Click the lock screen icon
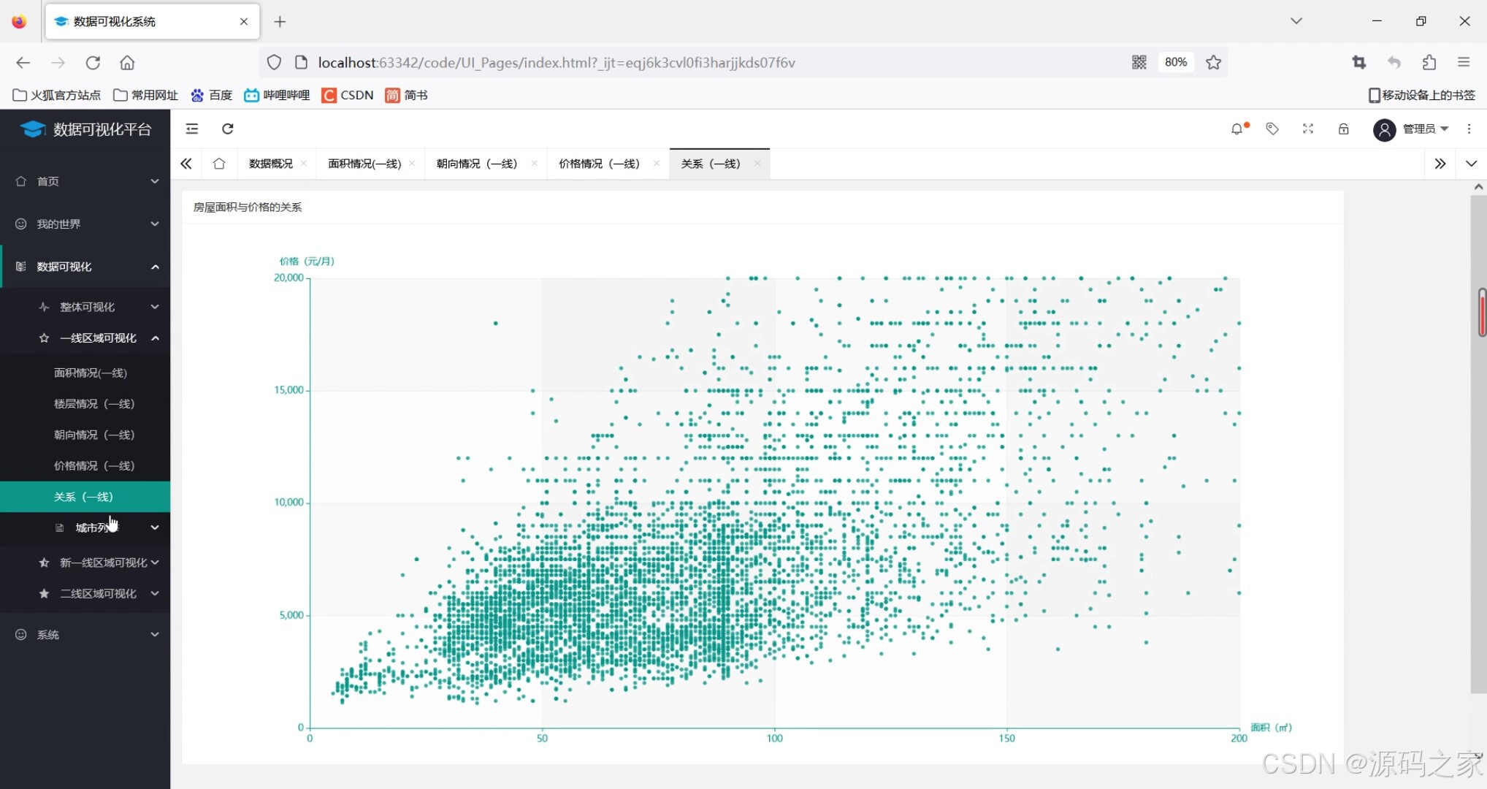This screenshot has width=1487, height=789. point(1343,129)
